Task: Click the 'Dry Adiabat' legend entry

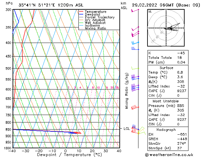Action: tap(95, 20)
